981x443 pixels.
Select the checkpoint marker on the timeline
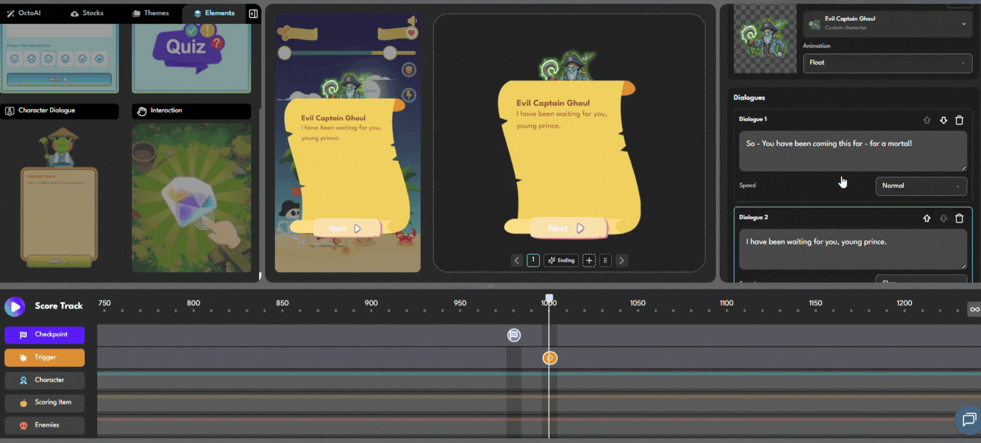point(514,335)
